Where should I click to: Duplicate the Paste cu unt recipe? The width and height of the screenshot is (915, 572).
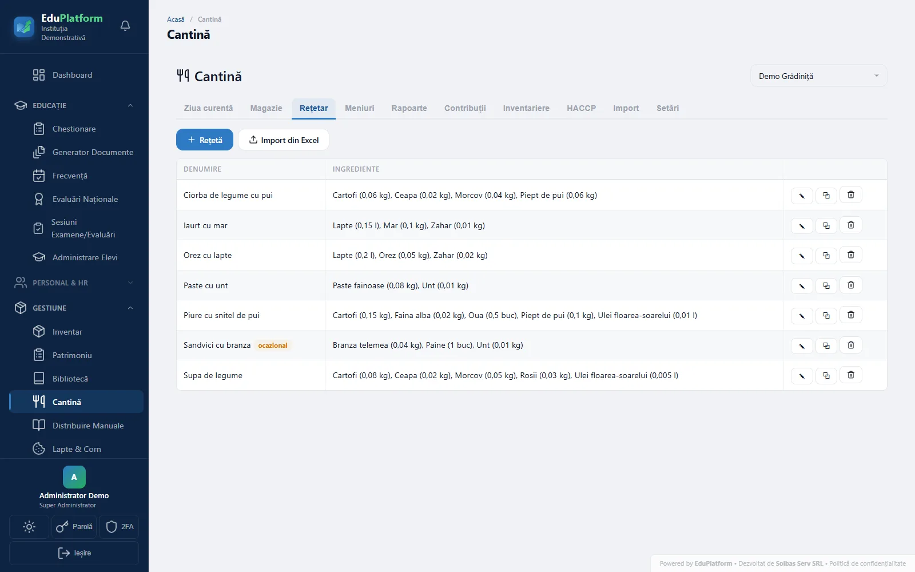click(826, 285)
